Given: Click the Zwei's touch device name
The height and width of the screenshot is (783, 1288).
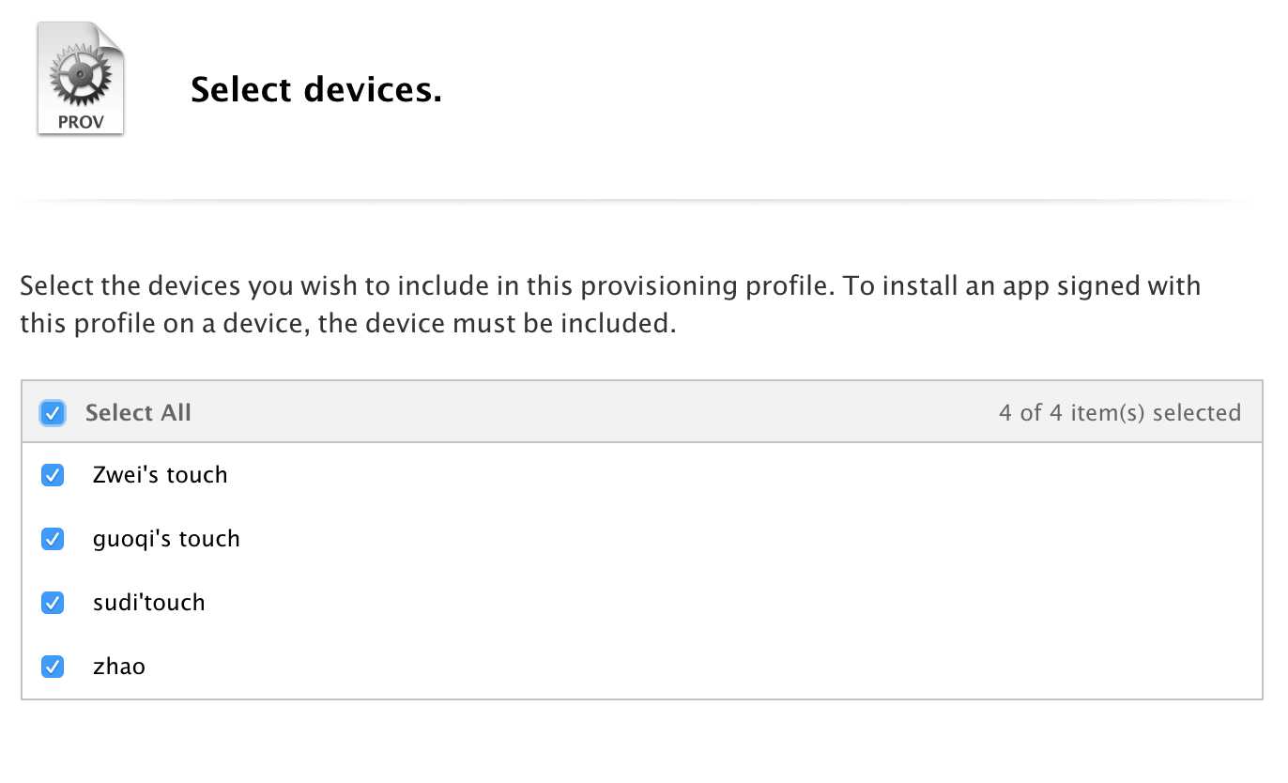Looking at the screenshot, I should [x=161, y=475].
